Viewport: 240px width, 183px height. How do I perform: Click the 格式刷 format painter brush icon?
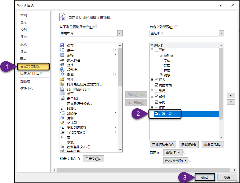click(x=62, y=123)
